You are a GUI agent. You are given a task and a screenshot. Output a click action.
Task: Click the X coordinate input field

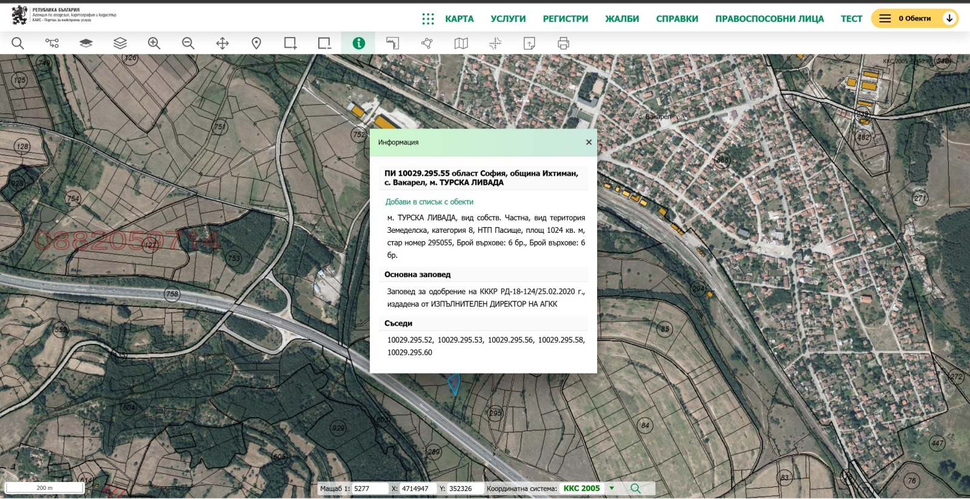(x=418, y=488)
